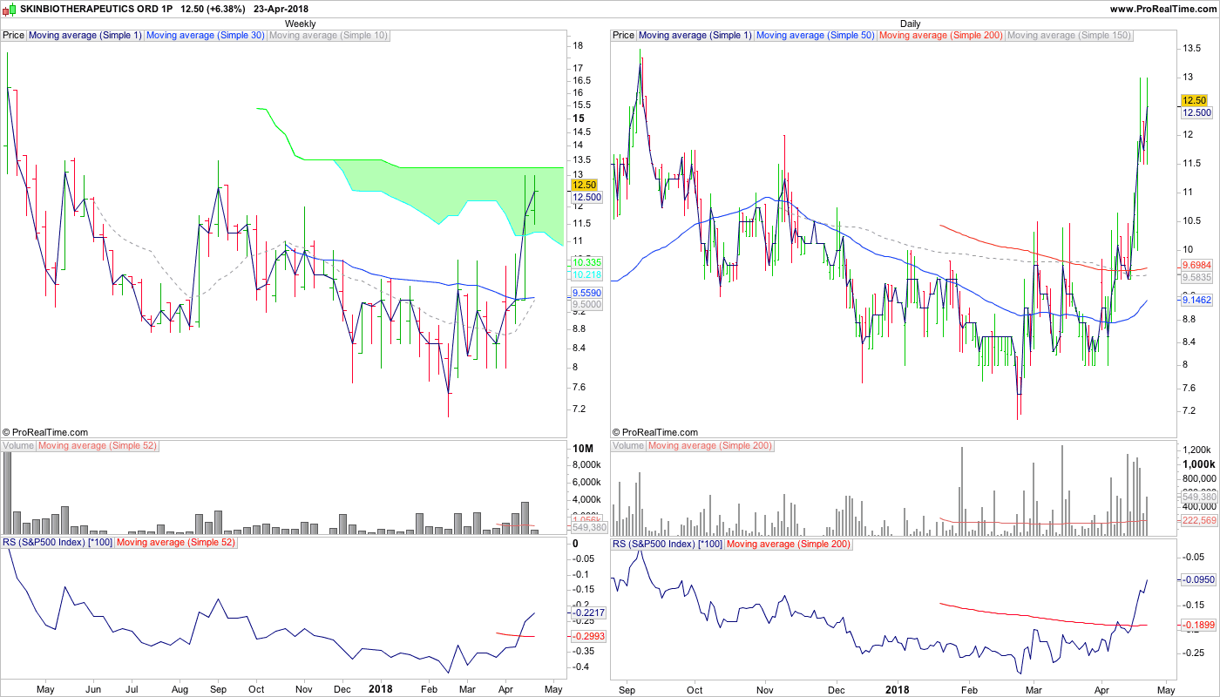This screenshot has width=1220, height=697.
Task: Click RS (S&P500 Index) label in Daily panel
Action: coord(668,544)
